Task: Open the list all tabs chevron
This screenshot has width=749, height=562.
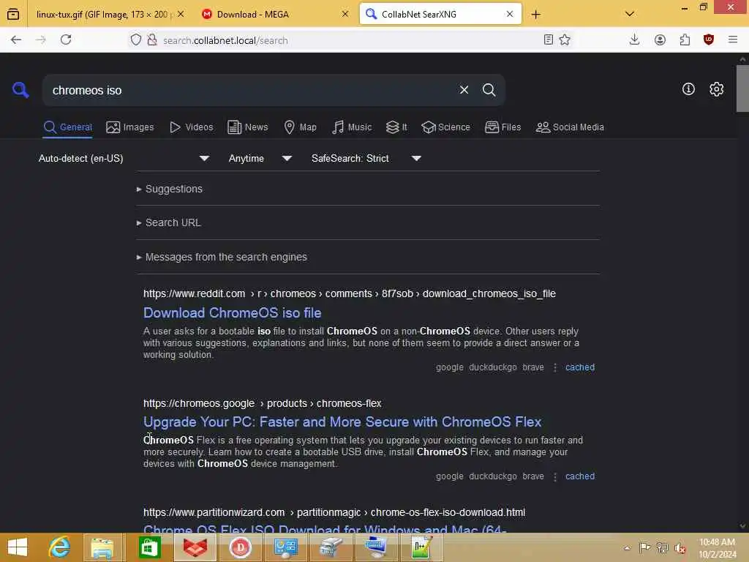Action: pyautogui.click(x=630, y=14)
